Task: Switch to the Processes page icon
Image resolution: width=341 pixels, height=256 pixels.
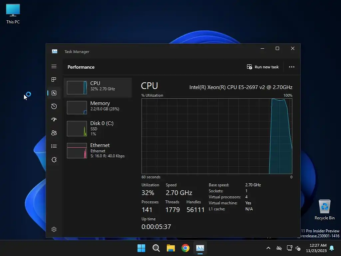Action: click(x=54, y=80)
